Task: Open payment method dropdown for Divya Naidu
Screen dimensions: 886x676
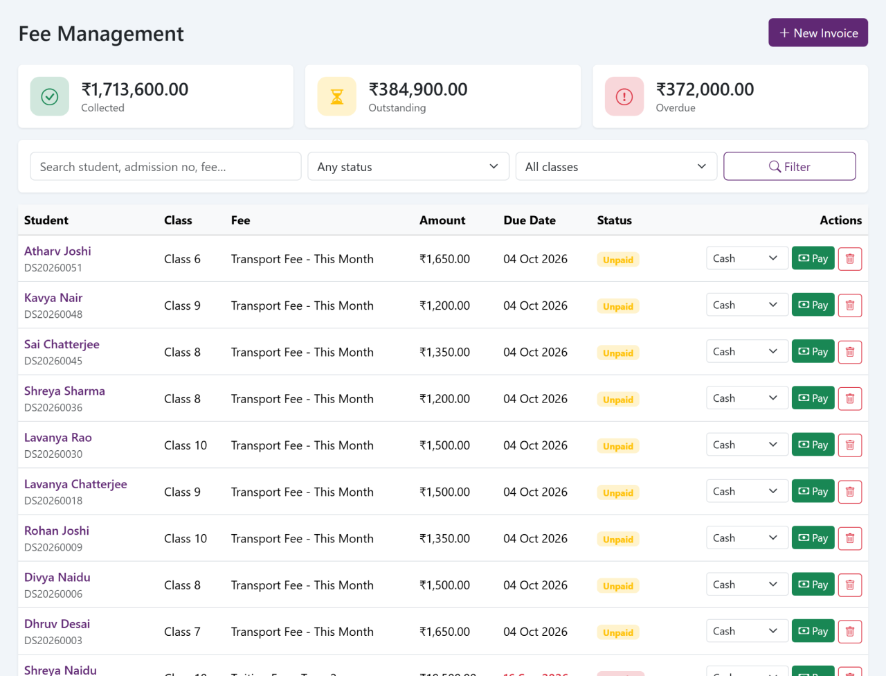Action: click(747, 585)
